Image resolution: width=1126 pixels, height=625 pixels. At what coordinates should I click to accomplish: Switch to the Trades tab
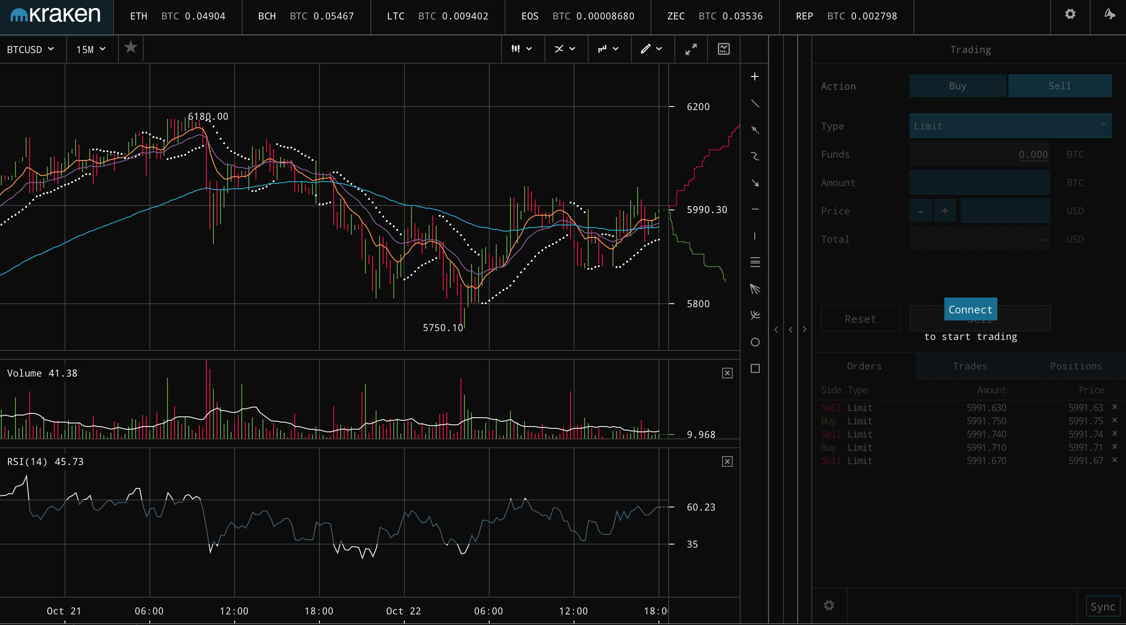[x=970, y=366]
